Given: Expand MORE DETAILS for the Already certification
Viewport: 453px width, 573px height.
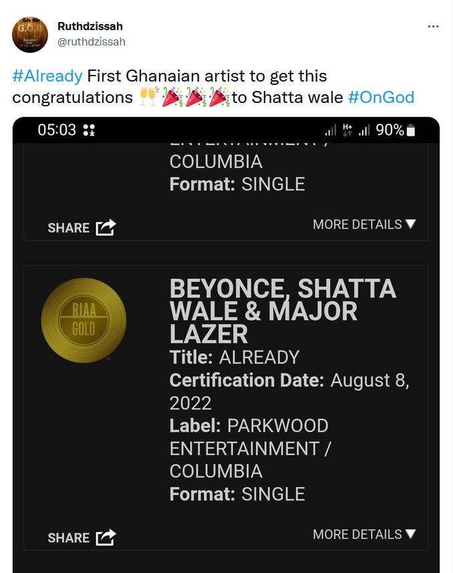Looking at the screenshot, I should point(364,534).
